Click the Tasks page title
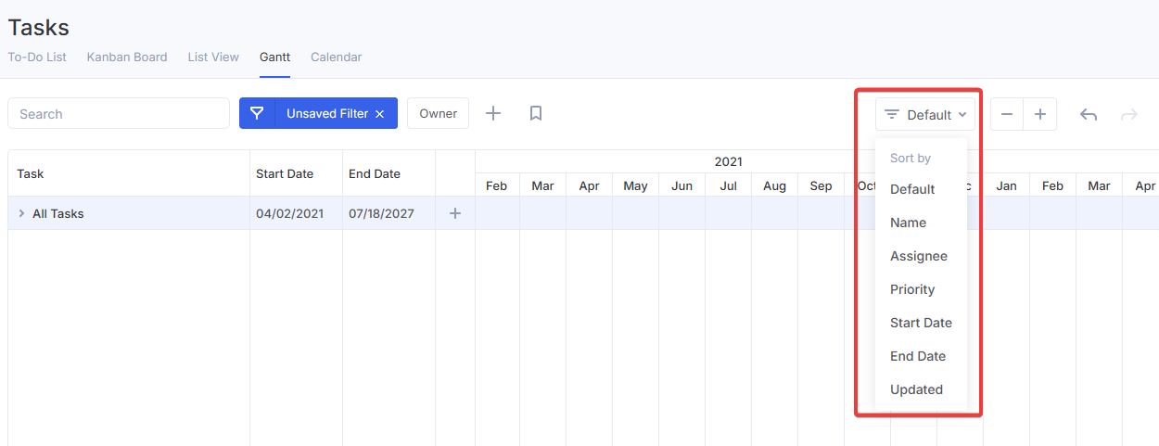This screenshot has height=446, width=1159. pos(39,28)
